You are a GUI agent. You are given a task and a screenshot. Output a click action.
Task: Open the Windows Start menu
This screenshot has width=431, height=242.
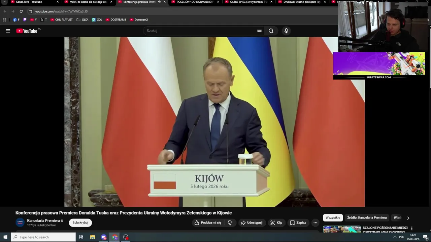(5, 237)
